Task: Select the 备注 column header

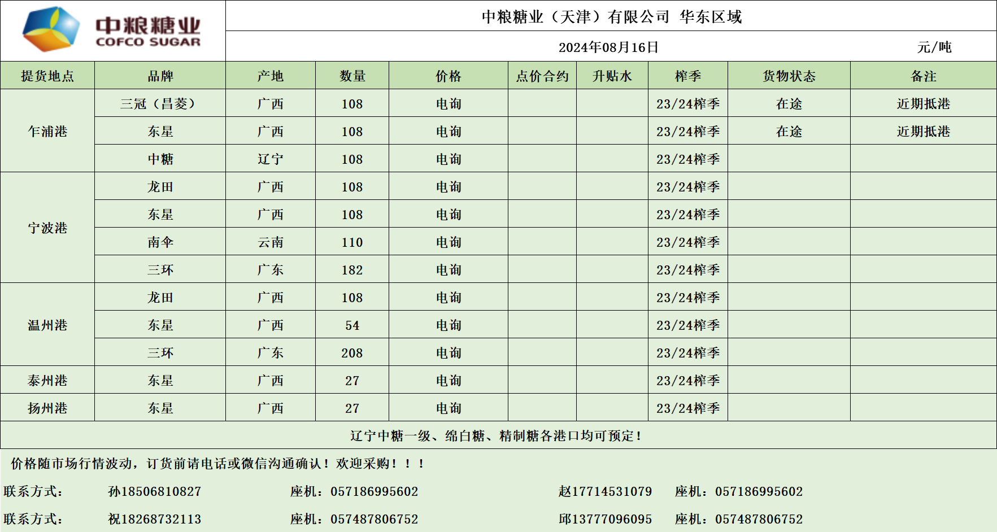Action: click(x=923, y=76)
